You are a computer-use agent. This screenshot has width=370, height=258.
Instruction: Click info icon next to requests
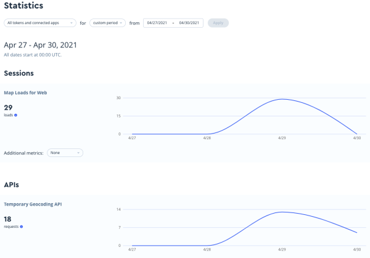tap(22, 227)
